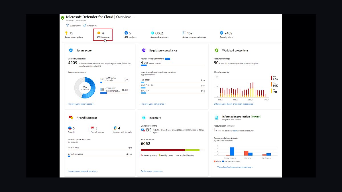Click the Firewall Manager card title
This screenshot has width=342, height=192.
(87, 117)
